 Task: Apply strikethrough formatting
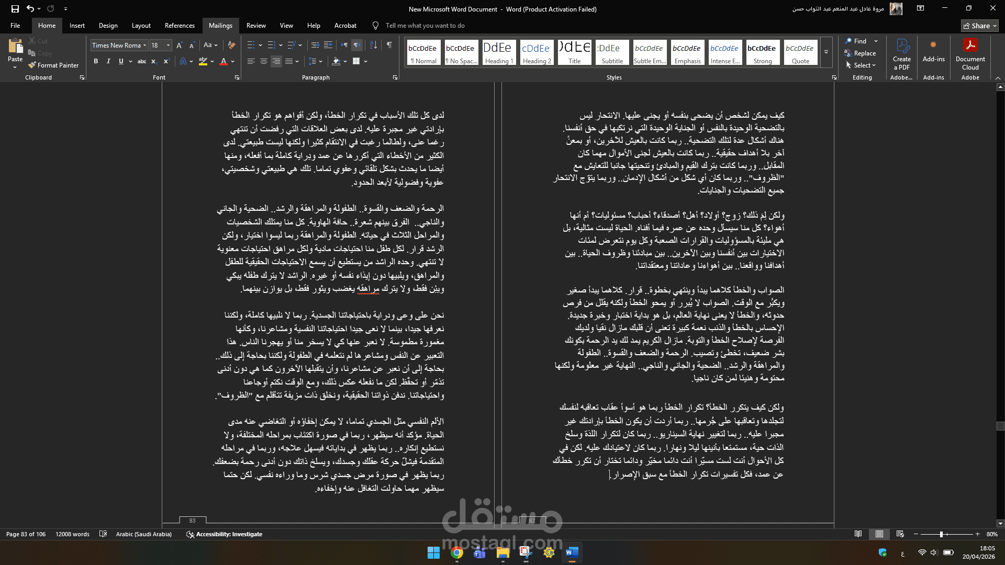point(141,62)
